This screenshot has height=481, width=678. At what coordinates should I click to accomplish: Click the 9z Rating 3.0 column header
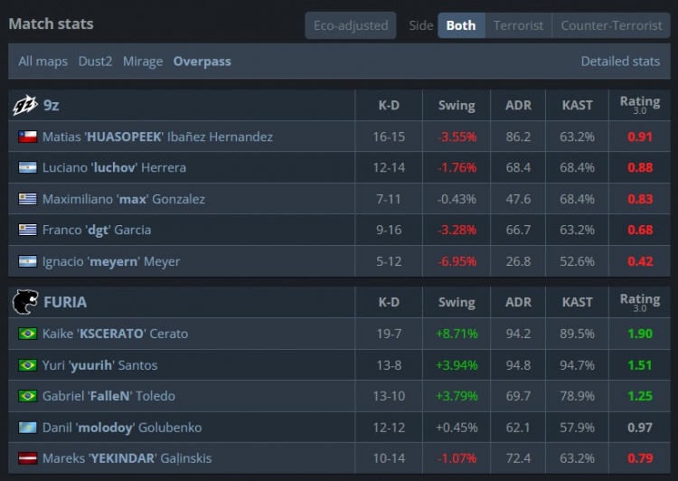pyautogui.click(x=639, y=105)
